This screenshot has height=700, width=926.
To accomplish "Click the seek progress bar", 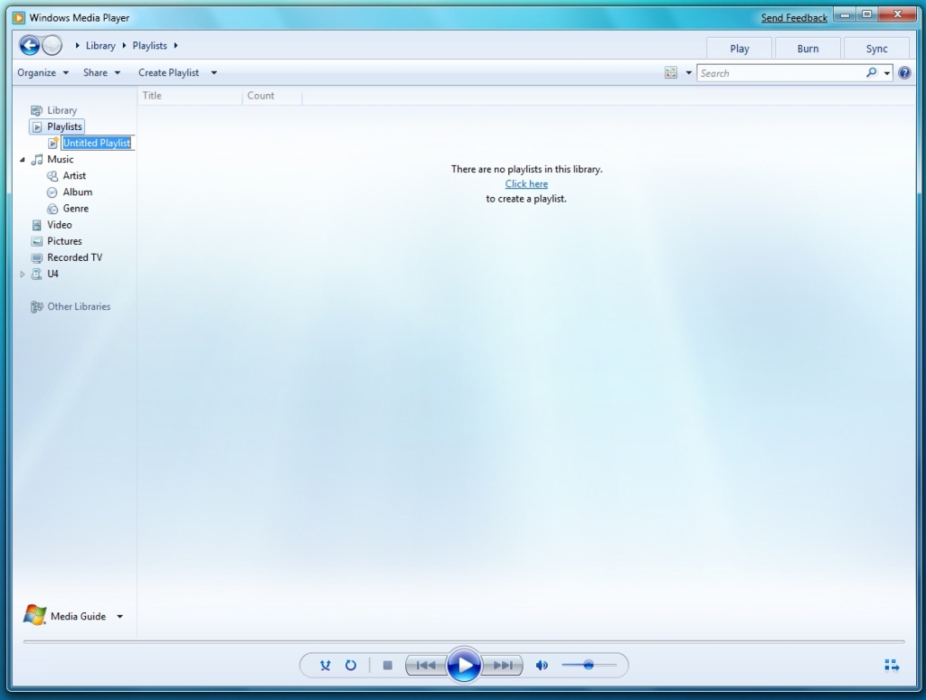I will click(464, 641).
